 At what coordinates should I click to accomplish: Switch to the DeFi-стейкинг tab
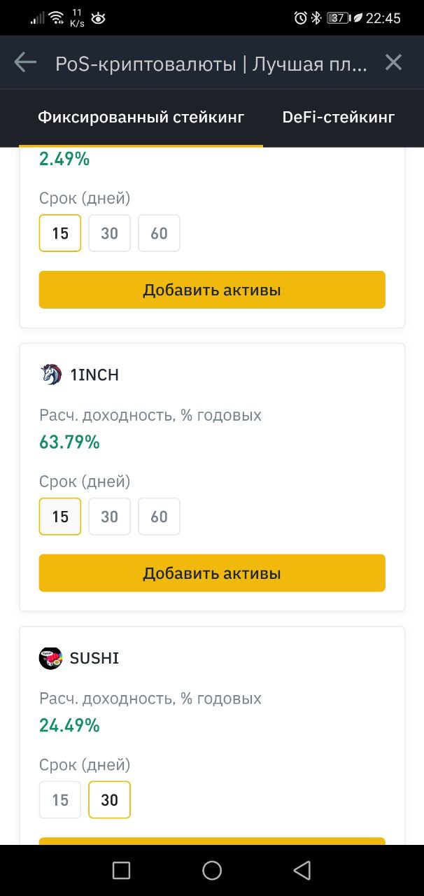click(339, 118)
